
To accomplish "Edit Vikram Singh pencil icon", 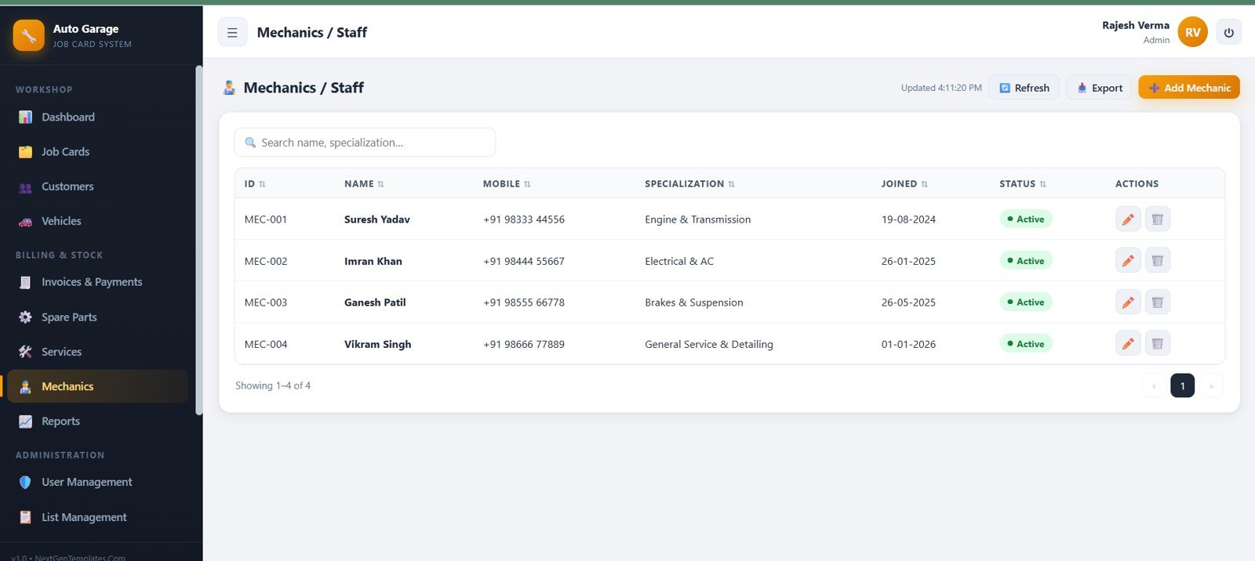I will click(1128, 343).
